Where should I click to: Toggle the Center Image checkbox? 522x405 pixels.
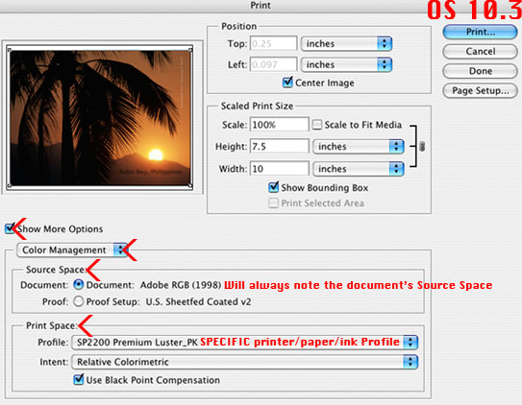(287, 83)
